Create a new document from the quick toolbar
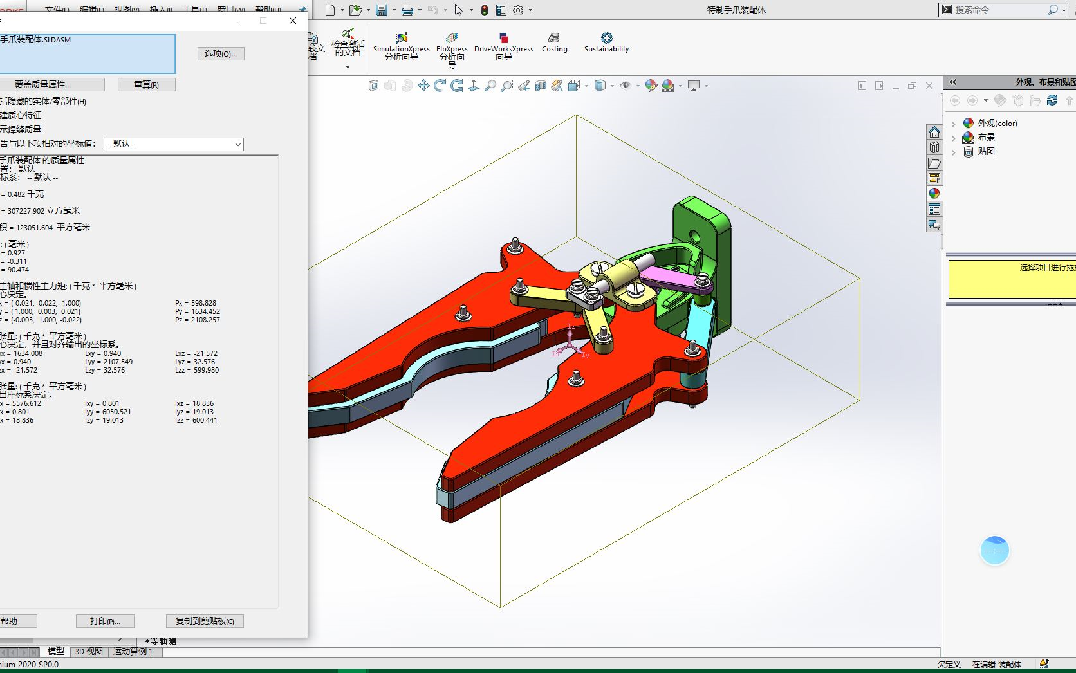Viewport: 1076px width, 673px height. [330, 10]
